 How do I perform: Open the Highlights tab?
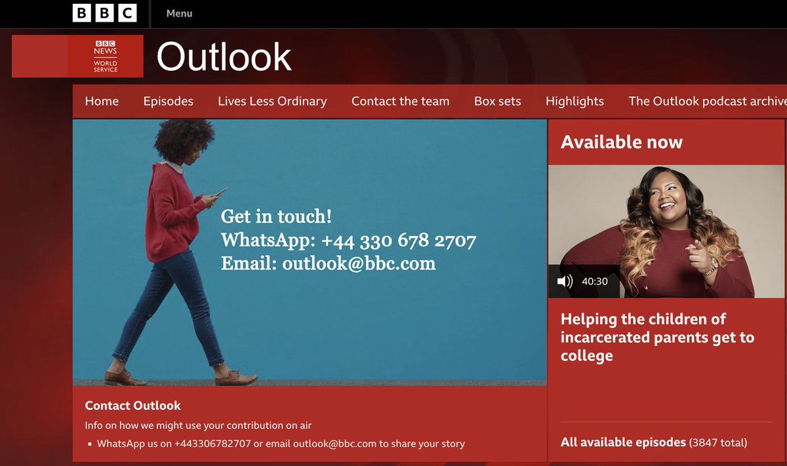pos(575,101)
